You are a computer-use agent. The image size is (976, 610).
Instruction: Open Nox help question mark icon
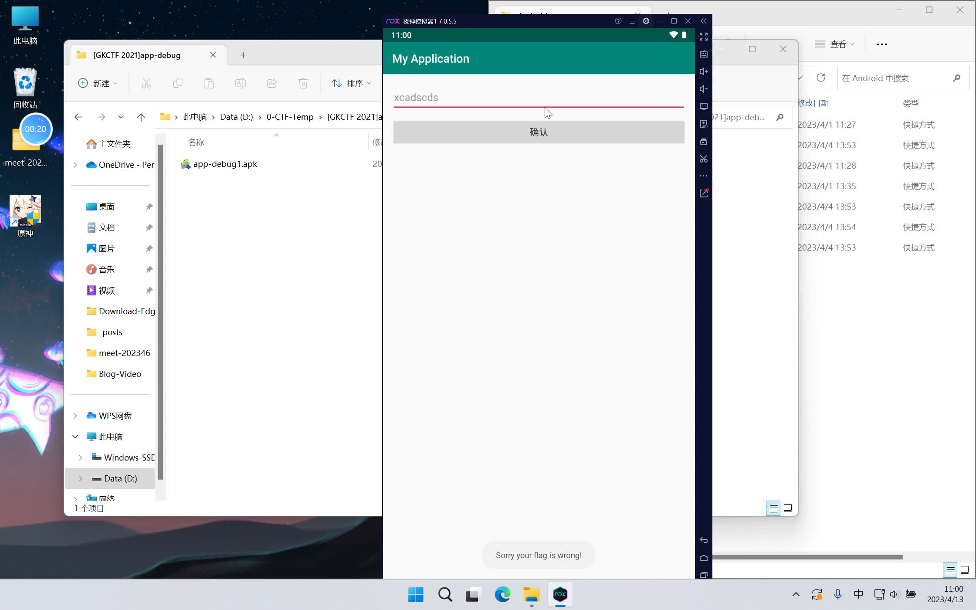[618, 21]
